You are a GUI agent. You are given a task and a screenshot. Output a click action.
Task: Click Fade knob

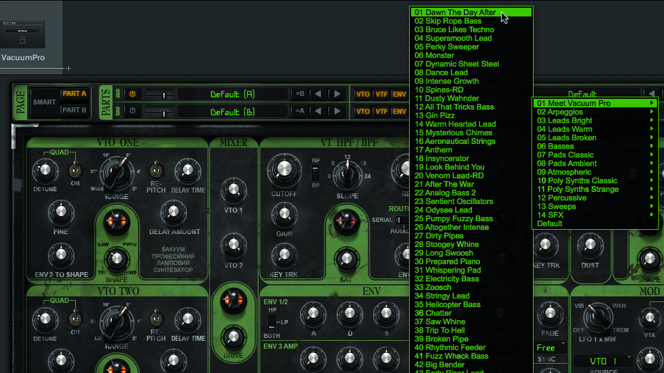coord(549,314)
